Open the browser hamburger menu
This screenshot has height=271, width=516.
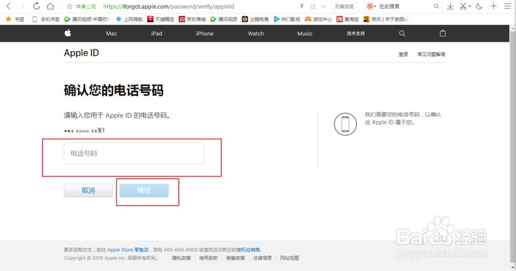(507, 6)
